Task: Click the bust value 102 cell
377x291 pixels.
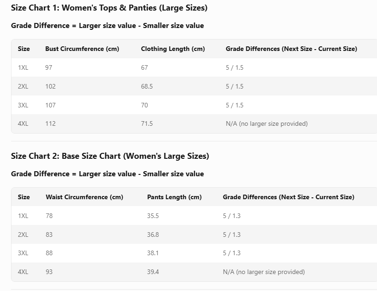Action: pos(50,86)
